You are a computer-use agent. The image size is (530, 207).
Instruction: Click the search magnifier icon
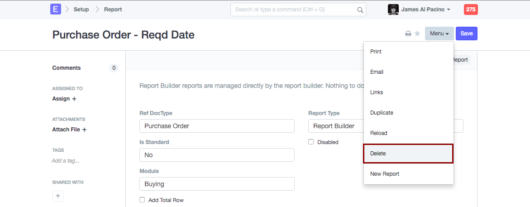[360, 10]
